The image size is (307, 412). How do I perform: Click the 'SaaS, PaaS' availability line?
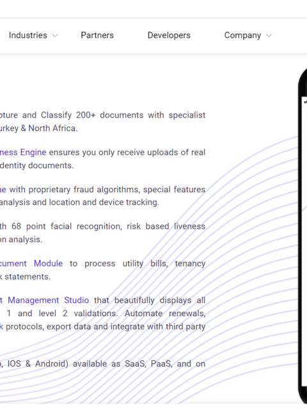tap(102, 364)
